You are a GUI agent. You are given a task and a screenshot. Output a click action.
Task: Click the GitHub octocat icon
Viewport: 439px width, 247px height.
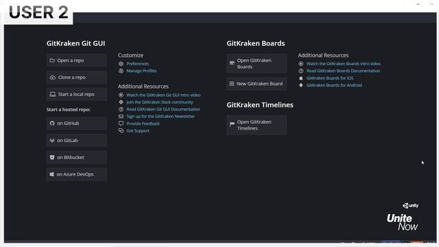(x=52, y=123)
